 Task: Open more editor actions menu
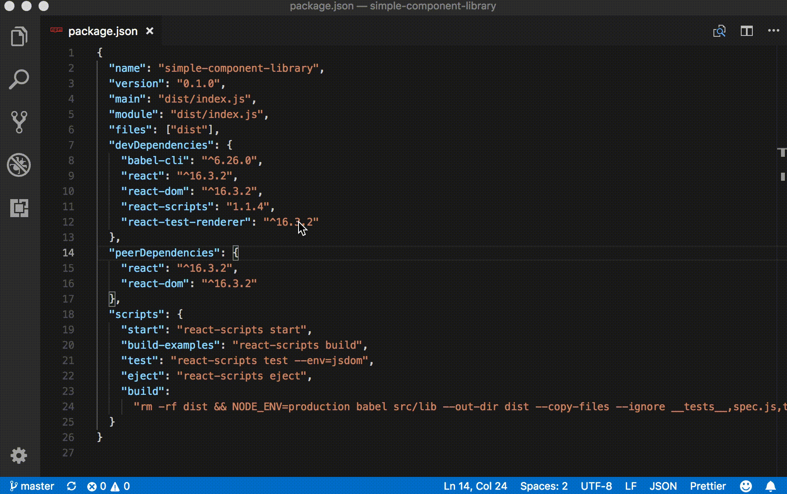(773, 30)
